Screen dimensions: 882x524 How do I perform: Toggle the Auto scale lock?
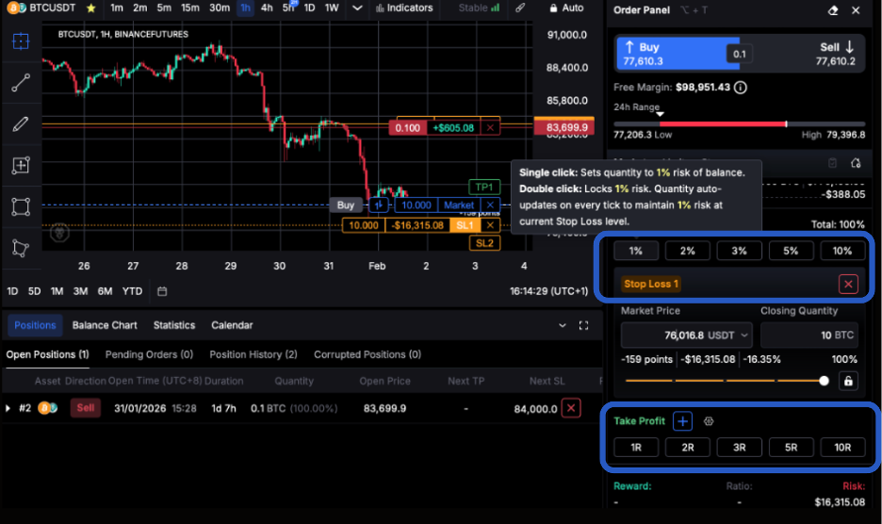(566, 8)
